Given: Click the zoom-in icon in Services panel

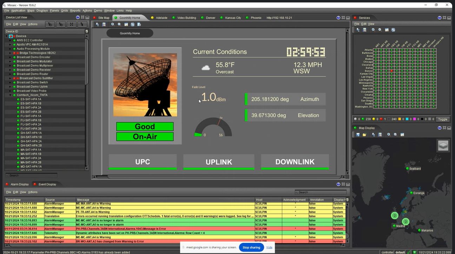Looking at the screenshot, I should coord(373,30).
